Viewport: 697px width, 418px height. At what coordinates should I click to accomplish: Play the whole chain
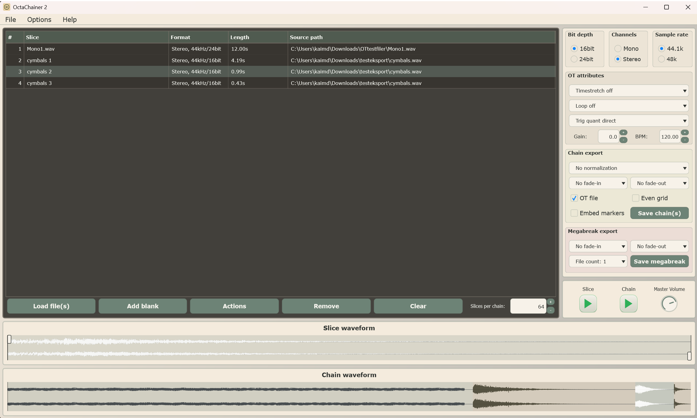[x=628, y=304]
